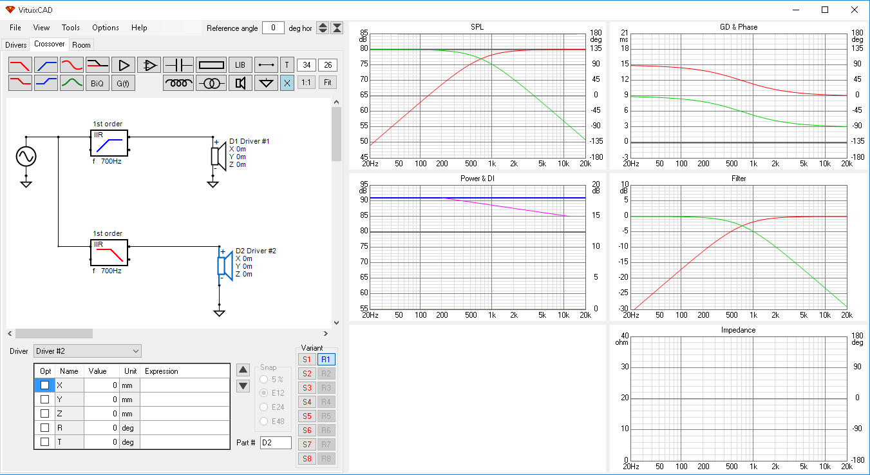Click the grid width field showing 34

point(307,65)
